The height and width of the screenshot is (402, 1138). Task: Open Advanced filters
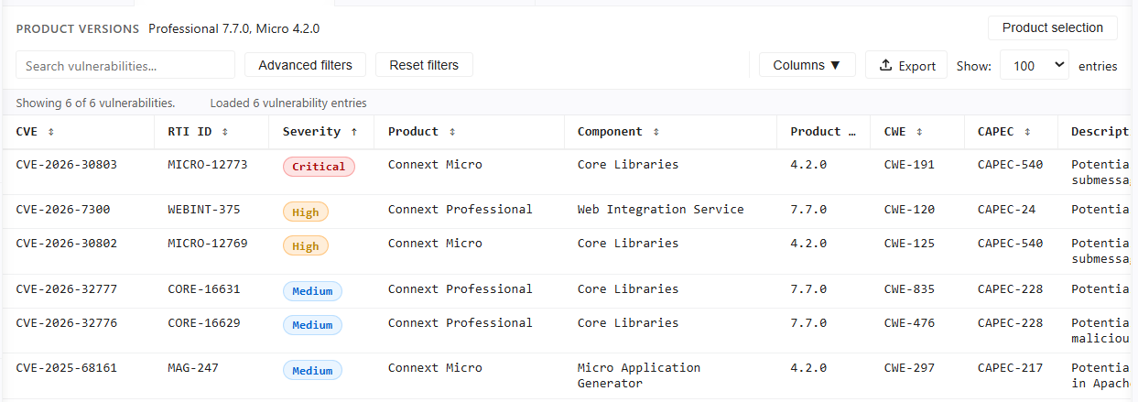coord(305,65)
